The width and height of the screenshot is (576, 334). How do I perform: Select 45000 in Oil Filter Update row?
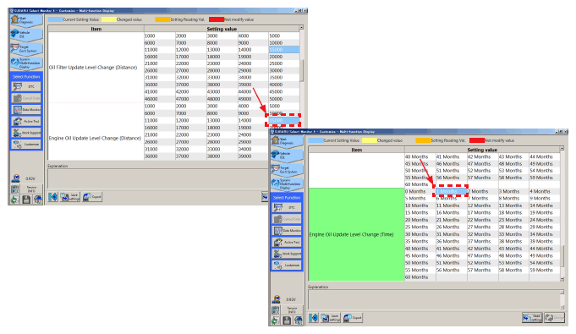coord(283,92)
